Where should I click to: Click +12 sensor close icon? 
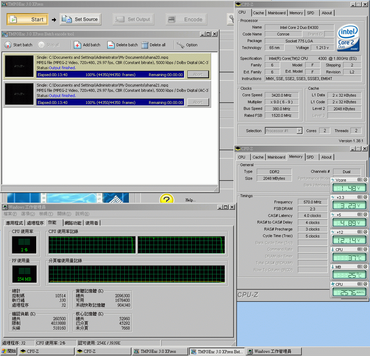tap(365, 232)
